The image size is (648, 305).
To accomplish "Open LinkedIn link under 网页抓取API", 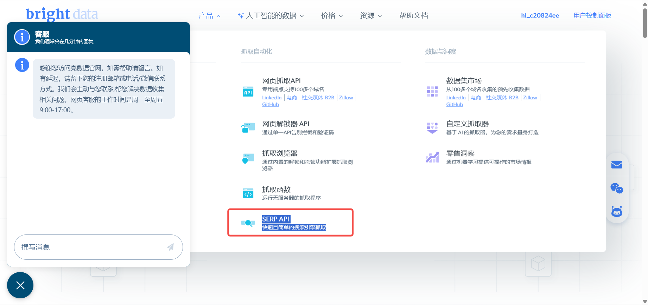I will tap(272, 98).
